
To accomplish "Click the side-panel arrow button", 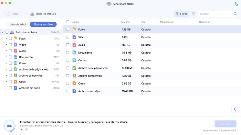I will 234,109.
